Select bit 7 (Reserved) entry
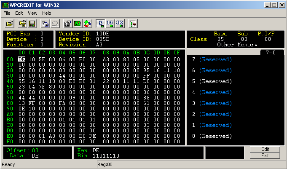Screen dimensions: 287x169 pyautogui.click(x=212, y=59)
